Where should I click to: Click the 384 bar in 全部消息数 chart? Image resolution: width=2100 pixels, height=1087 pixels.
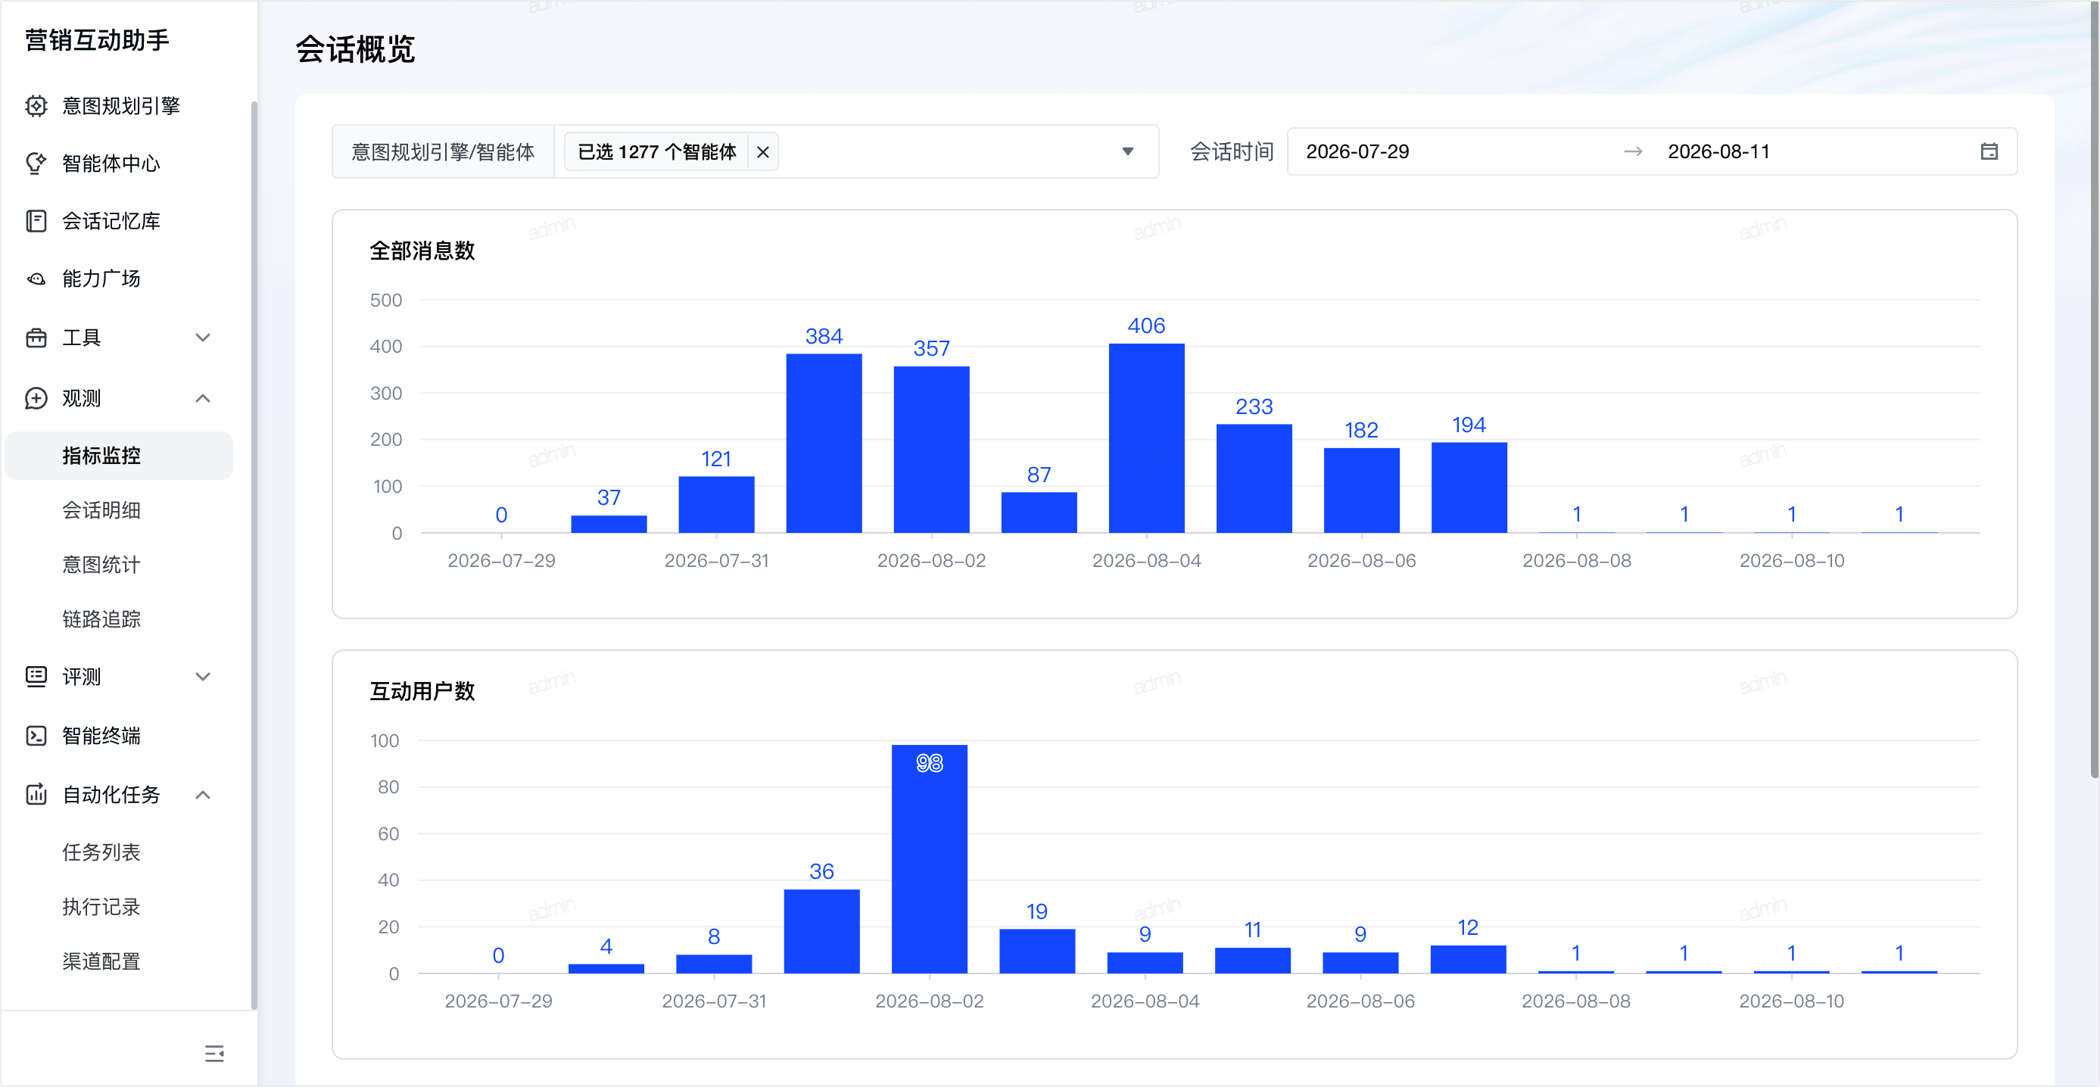824,444
